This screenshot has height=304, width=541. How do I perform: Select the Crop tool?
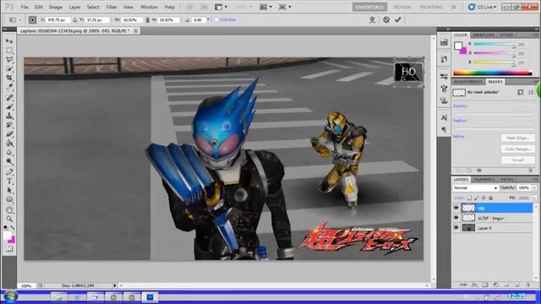(x=9, y=79)
